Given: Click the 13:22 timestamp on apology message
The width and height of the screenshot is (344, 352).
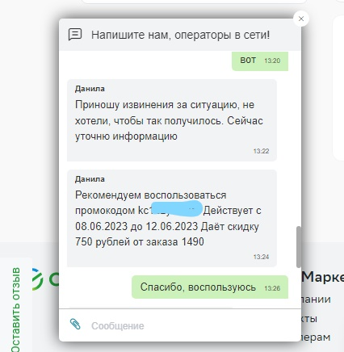Looking at the screenshot, I should (261, 151).
